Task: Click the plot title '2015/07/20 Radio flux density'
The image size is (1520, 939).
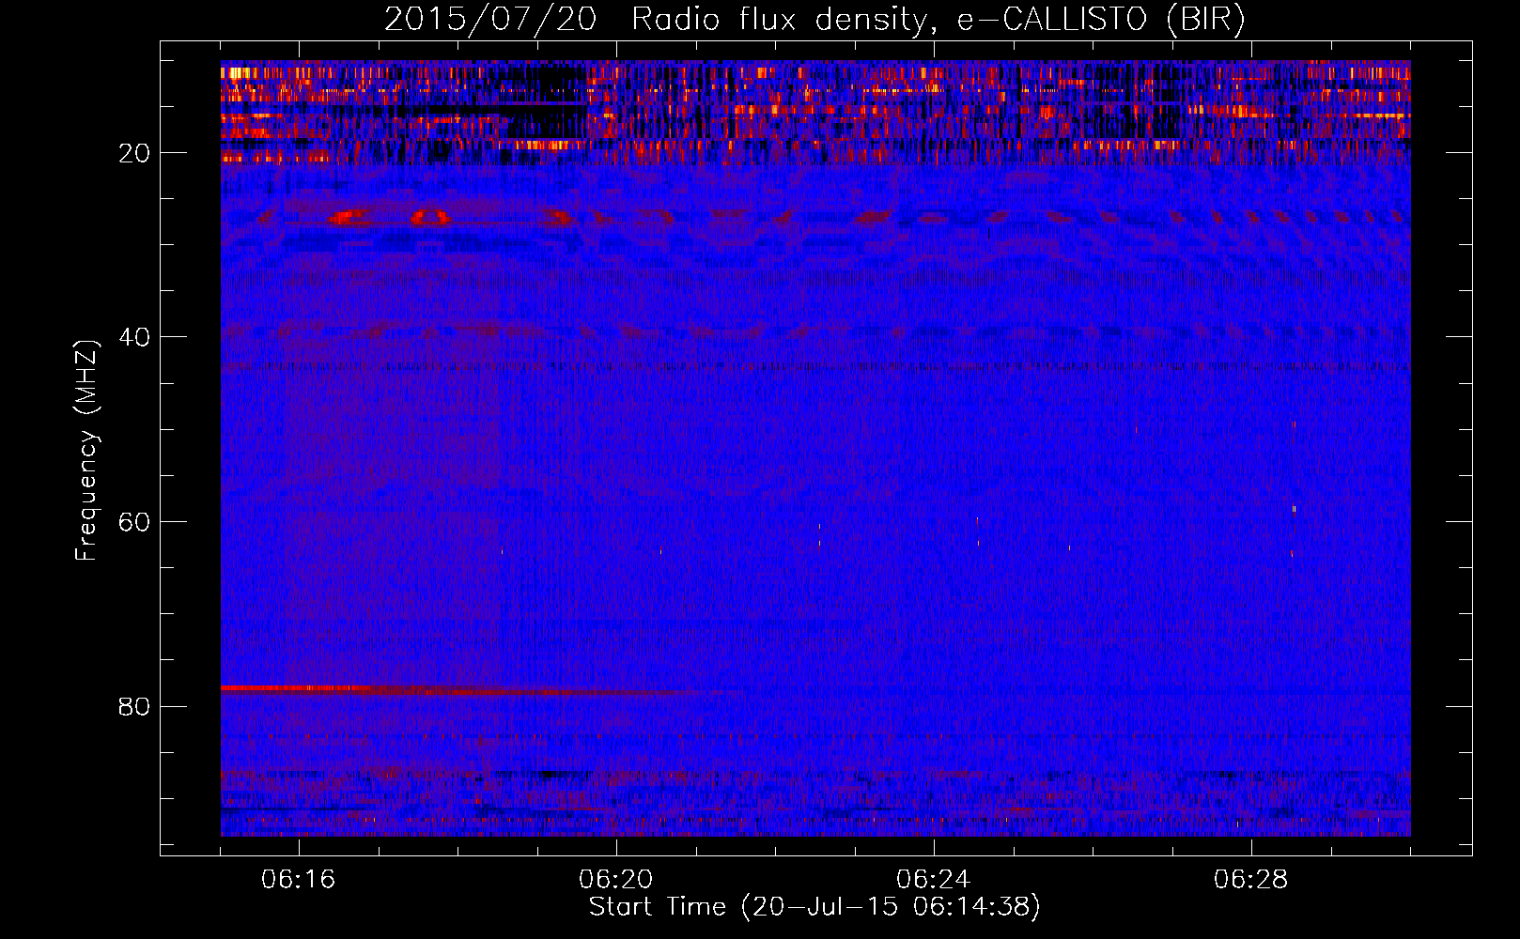Action: (814, 20)
